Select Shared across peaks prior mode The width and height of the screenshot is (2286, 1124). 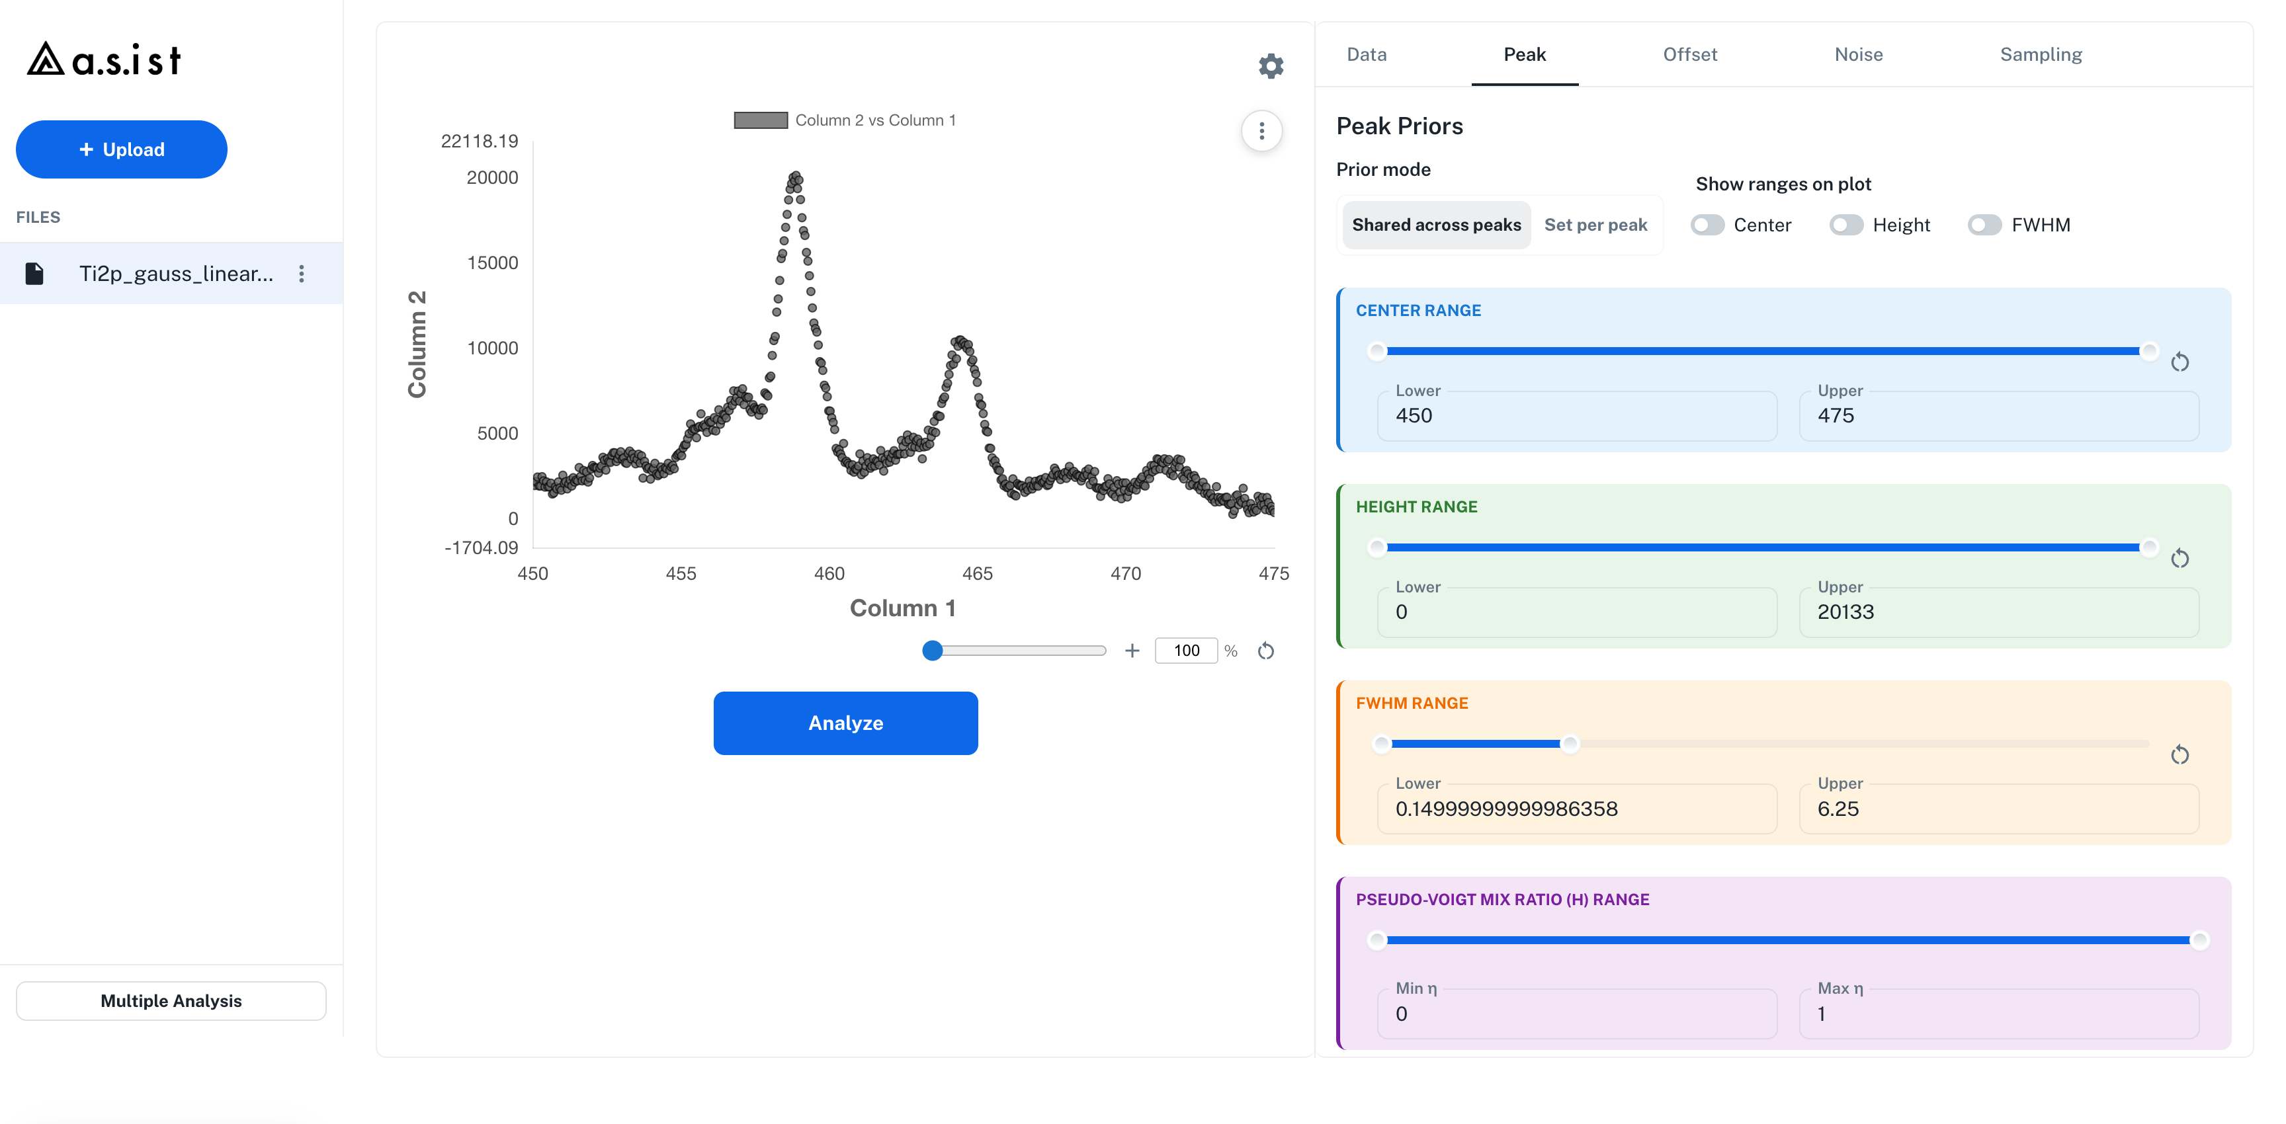1436,225
